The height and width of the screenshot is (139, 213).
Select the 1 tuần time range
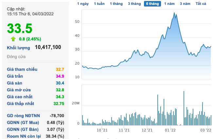point(99,4)
